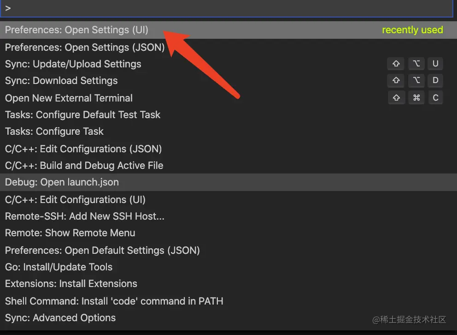Run Go: Install/Update Tools

(x=228, y=267)
